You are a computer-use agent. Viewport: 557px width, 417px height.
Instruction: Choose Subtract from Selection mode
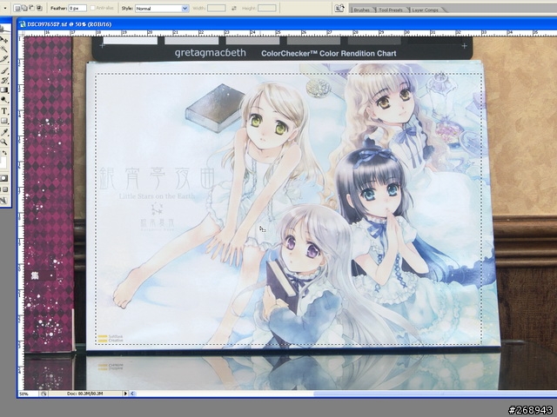pyautogui.click(x=31, y=8)
